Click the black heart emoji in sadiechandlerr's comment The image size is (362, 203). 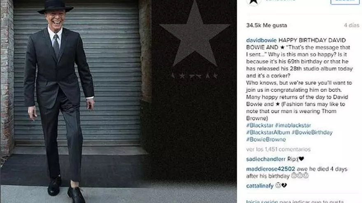coord(301,159)
